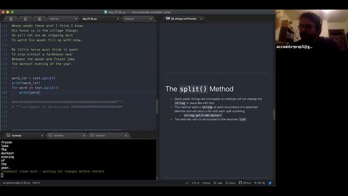
Task: Click the second Terminal tab's prompt icon
Action: click(51, 136)
